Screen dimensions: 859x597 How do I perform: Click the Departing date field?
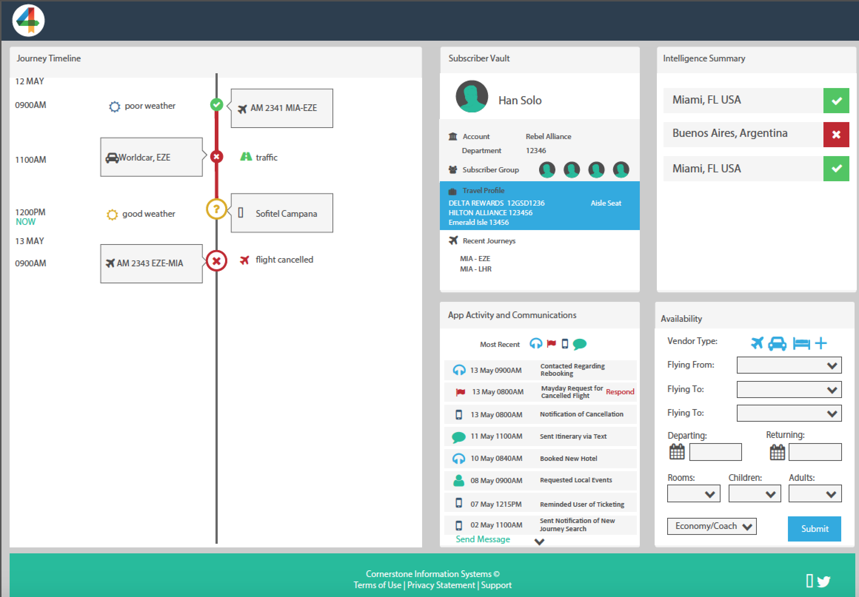pyautogui.click(x=715, y=452)
